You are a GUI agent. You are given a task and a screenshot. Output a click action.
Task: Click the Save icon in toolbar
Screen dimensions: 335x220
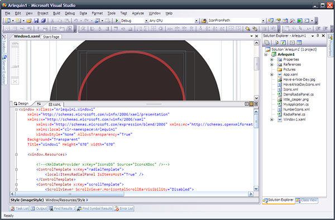pyautogui.click(x=36, y=21)
